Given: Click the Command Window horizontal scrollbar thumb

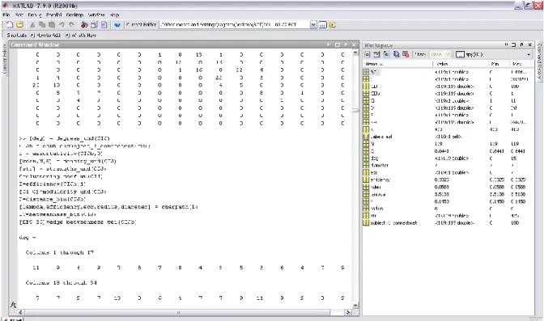Looking at the screenshot, I should pos(177,312).
